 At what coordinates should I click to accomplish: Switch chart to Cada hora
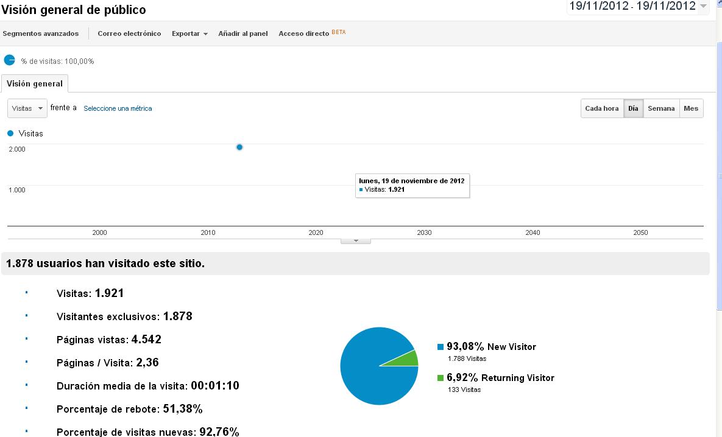point(602,108)
